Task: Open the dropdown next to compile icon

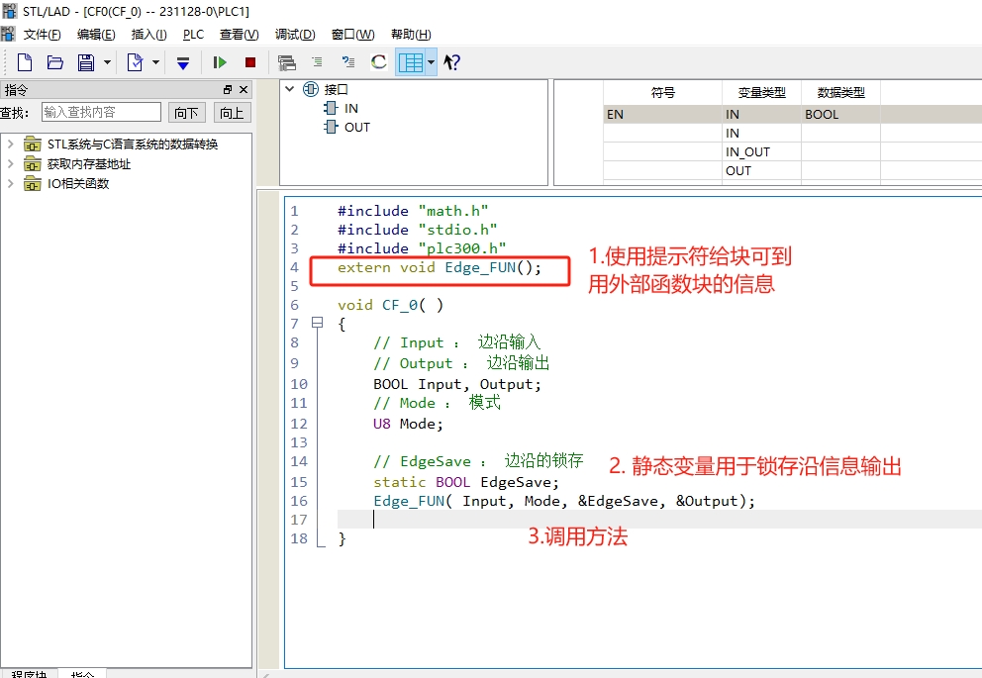Action: [x=156, y=62]
